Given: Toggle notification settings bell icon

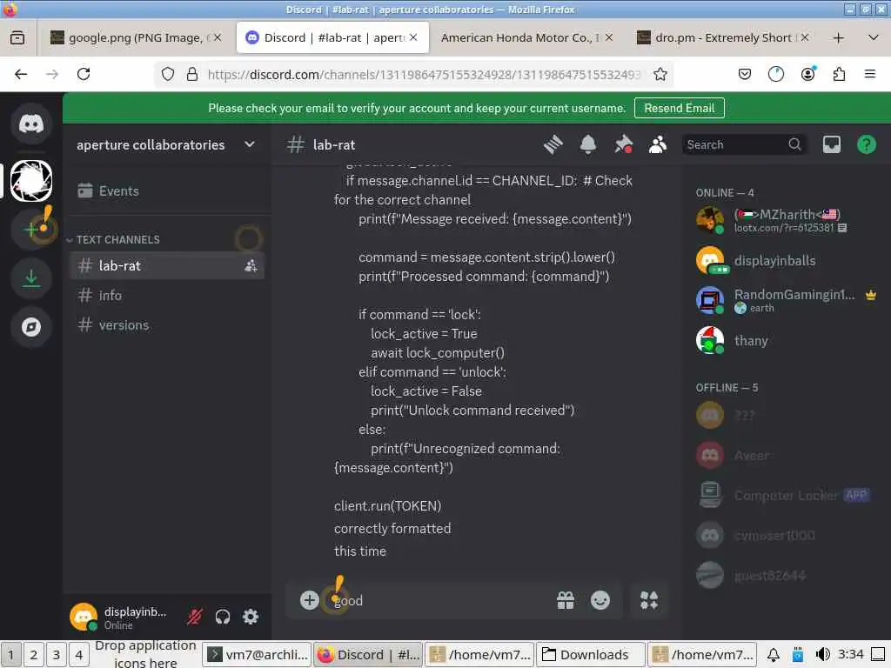Looking at the screenshot, I should coord(588,145).
